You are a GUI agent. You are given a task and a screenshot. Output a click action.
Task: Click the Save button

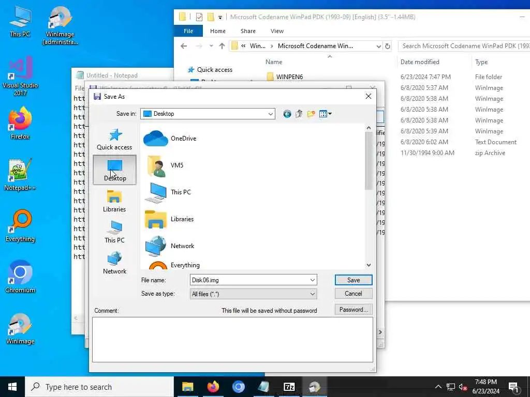click(354, 280)
